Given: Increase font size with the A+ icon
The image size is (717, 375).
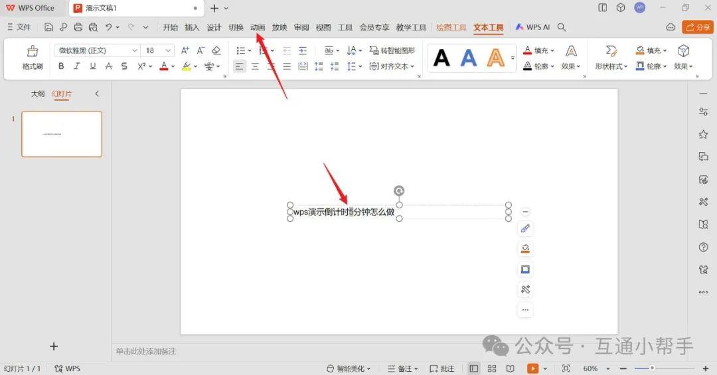Looking at the screenshot, I should (185, 50).
